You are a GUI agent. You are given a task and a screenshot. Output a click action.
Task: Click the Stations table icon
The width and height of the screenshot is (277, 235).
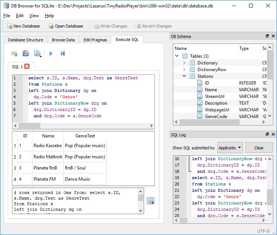pos(192,76)
